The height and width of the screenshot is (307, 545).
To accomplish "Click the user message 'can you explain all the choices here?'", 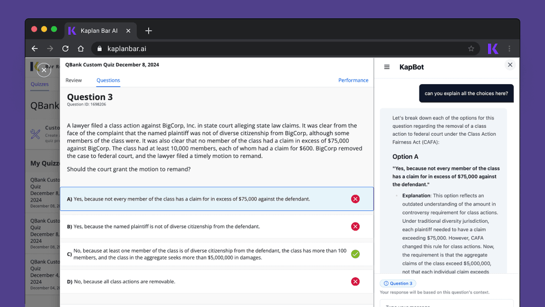I will coord(466,93).
